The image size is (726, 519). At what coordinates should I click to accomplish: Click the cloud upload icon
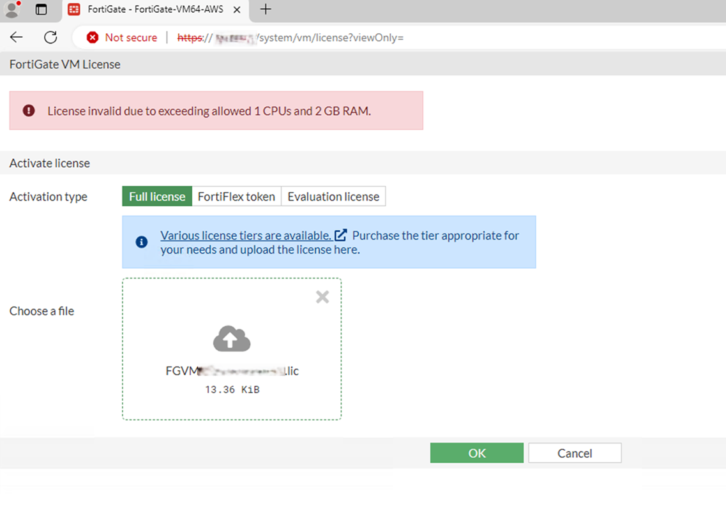232,338
